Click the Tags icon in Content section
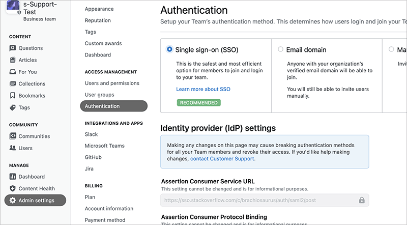This screenshot has width=407, height=225. point(13,107)
